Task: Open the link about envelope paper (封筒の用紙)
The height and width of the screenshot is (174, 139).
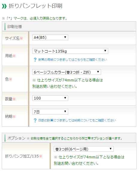Action: click(x=73, y=60)
